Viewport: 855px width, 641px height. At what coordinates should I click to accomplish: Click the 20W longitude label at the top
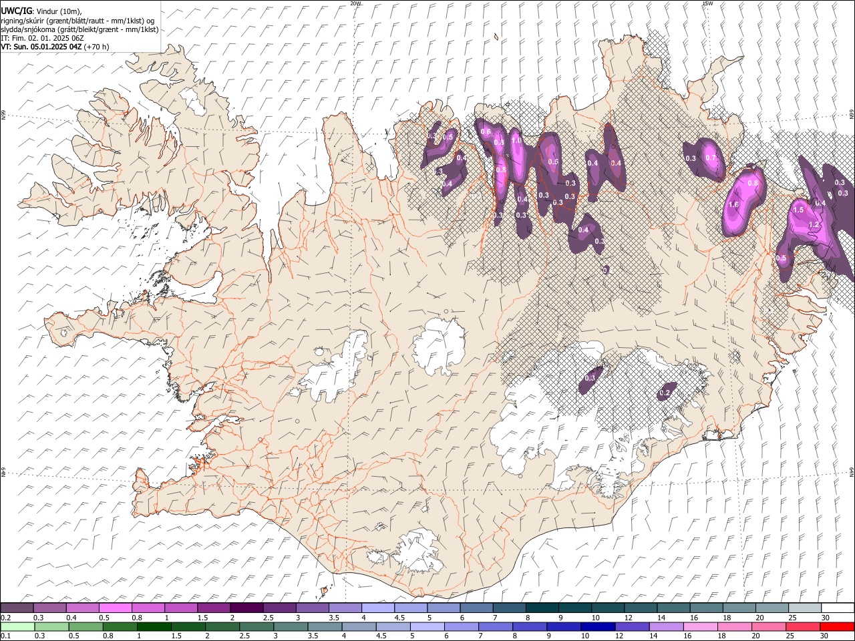[x=355, y=3]
